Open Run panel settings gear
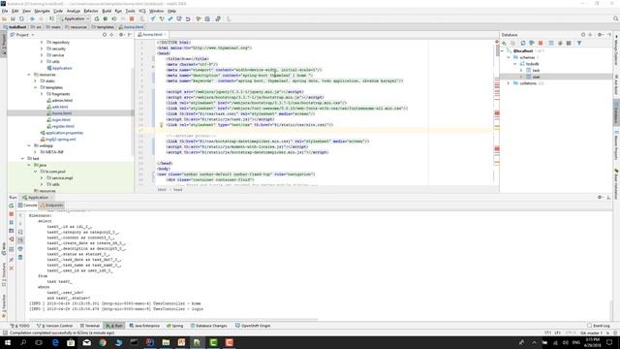The image size is (620, 349). point(600,197)
